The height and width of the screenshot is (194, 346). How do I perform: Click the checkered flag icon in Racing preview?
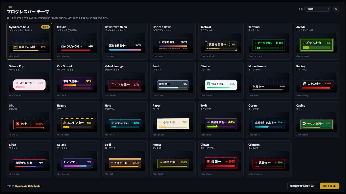[305, 83]
